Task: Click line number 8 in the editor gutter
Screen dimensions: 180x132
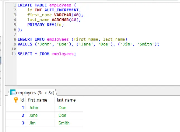Action: [x=15, y=39]
